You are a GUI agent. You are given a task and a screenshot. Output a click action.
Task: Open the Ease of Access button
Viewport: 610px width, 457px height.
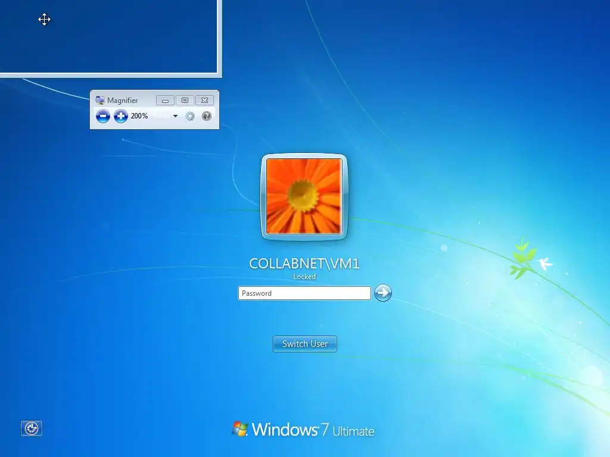point(32,428)
